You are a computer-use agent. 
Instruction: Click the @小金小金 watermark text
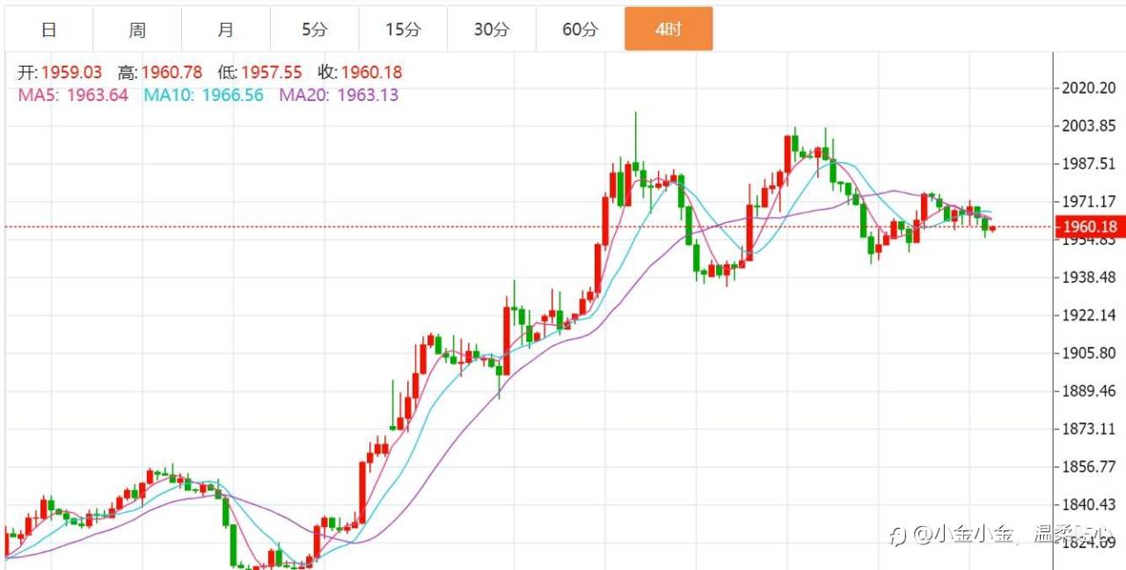pos(962,534)
